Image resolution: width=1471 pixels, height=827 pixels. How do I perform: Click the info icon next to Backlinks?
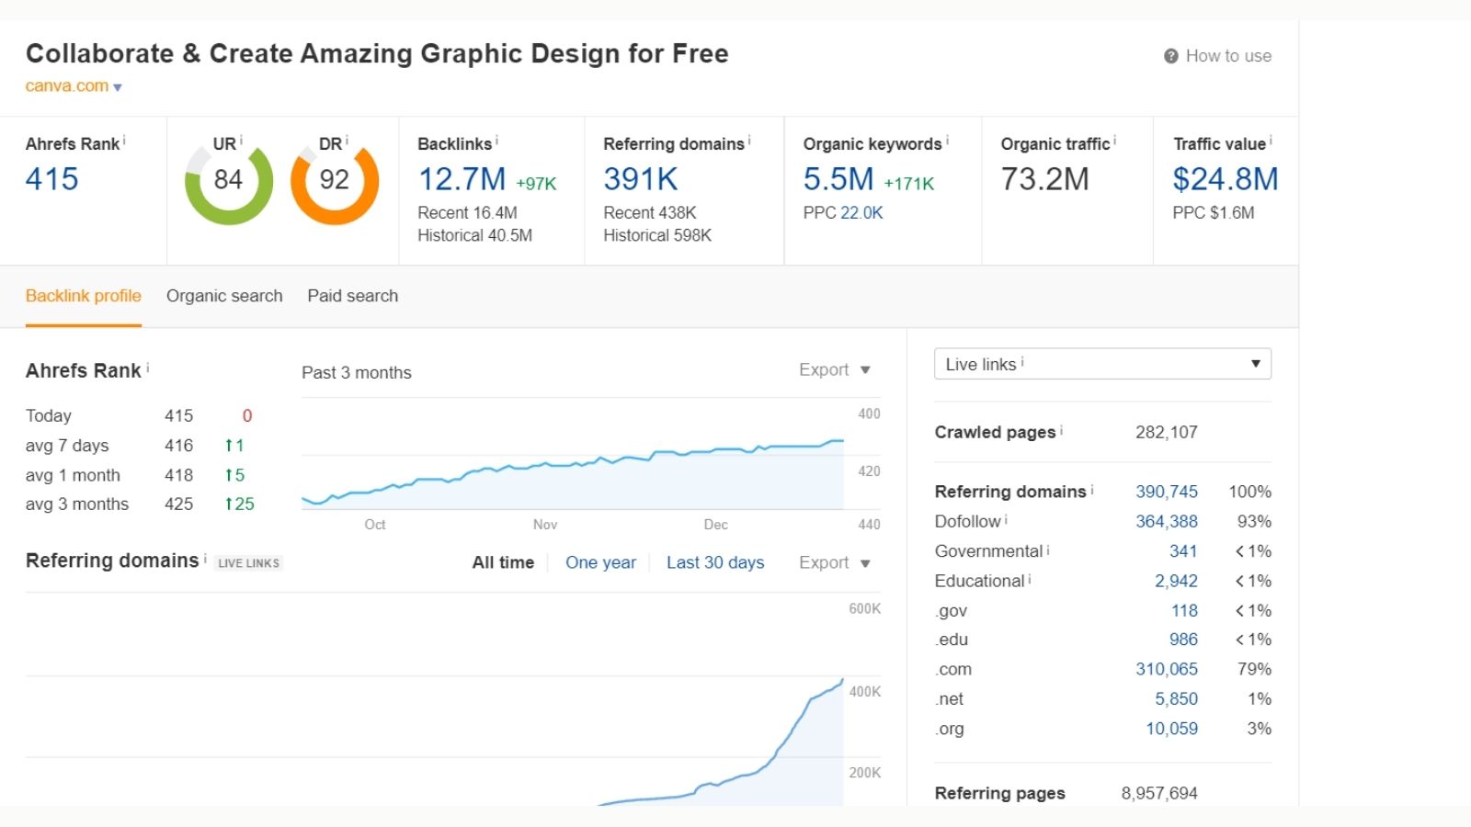[x=497, y=141]
